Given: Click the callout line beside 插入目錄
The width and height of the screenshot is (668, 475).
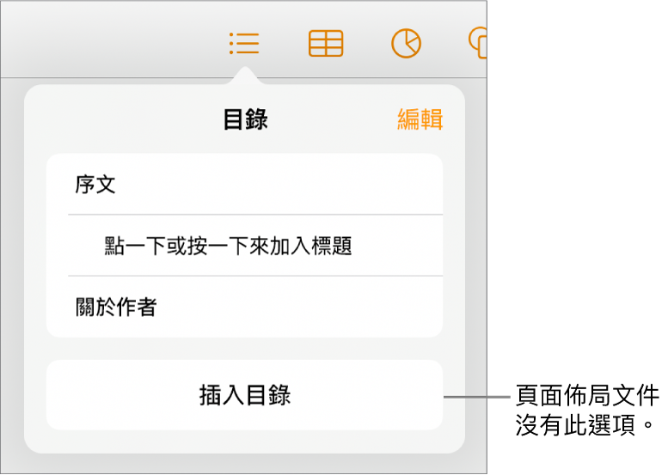Looking at the screenshot, I should pyautogui.click(x=477, y=397).
